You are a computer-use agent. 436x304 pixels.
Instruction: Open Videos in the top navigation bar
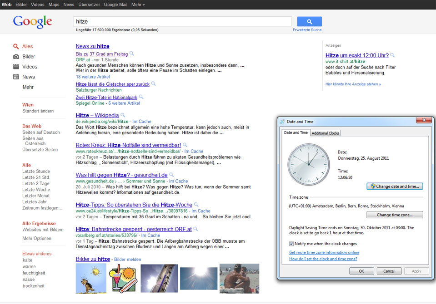coord(38,5)
